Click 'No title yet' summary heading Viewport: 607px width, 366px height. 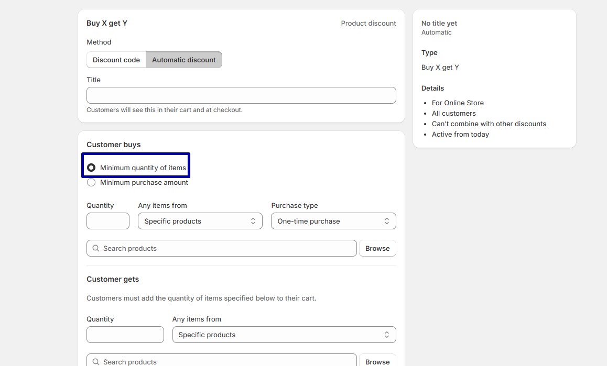point(439,23)
